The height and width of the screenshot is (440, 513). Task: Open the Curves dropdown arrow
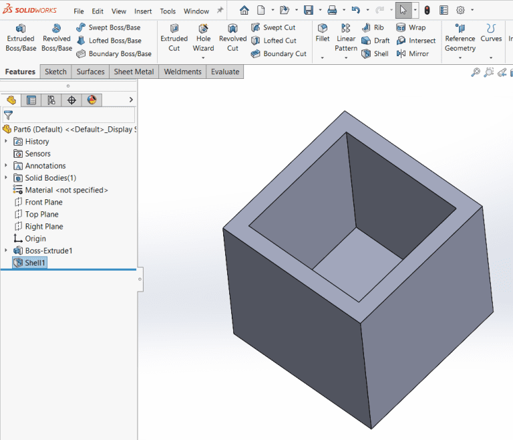pyautogui.click(x=491, y=58)
